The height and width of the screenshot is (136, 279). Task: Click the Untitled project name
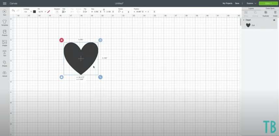click(119, 3)
